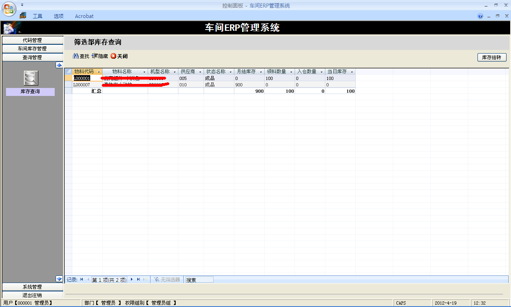Open the 物料代码 column filter dropdown
The image size is (511, 307).
point(99,72)
